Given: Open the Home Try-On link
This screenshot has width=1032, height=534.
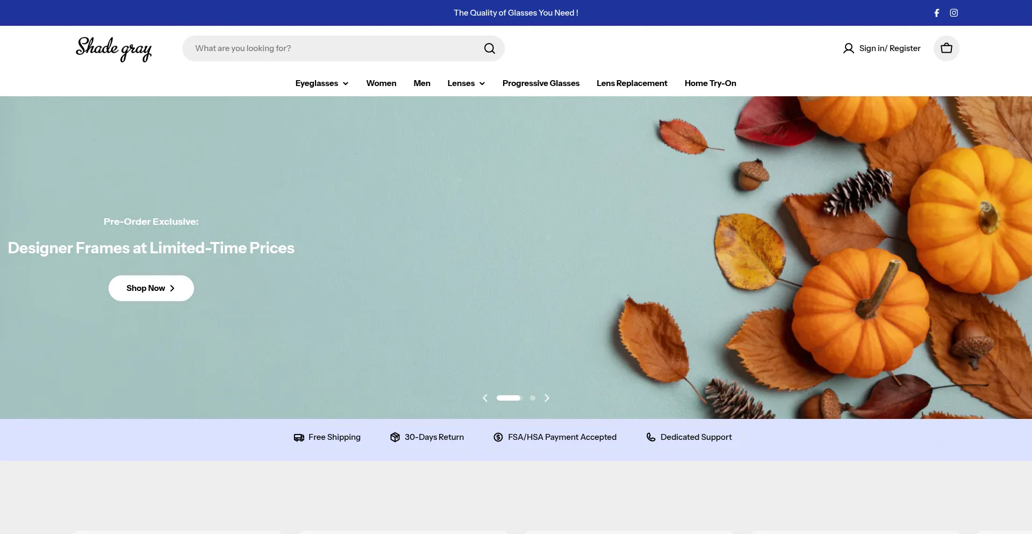Looking at the screenshot, I should pyautogui.click(x=710, y=83).
